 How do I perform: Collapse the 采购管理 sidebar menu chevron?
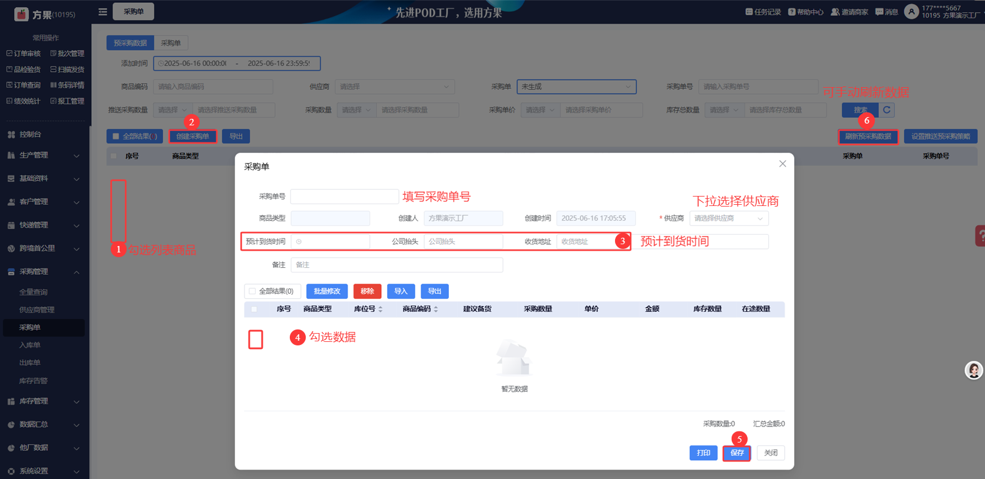coord(77,272)
